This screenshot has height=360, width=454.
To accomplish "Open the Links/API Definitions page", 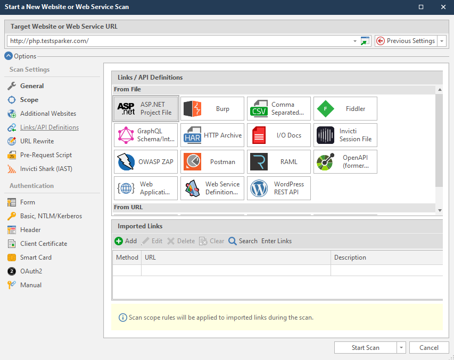I will pyautogui.click(x=49, y=127).
